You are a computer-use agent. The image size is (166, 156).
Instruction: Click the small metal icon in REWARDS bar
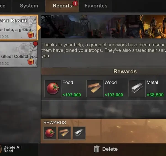click(x=79, y=133)
